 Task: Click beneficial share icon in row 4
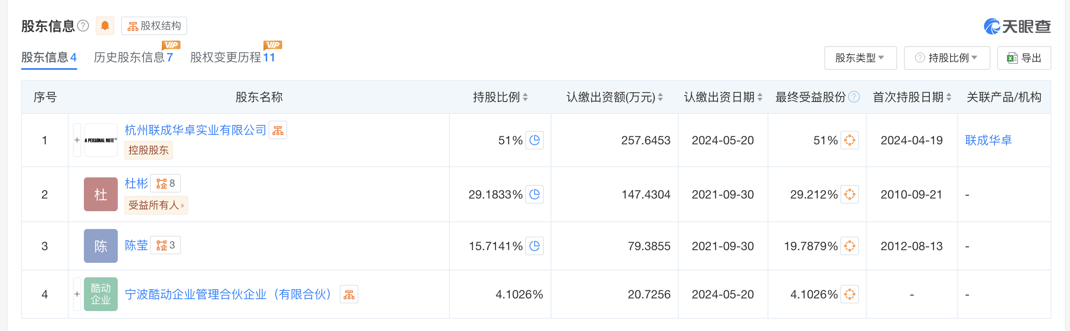pos(850,294)
